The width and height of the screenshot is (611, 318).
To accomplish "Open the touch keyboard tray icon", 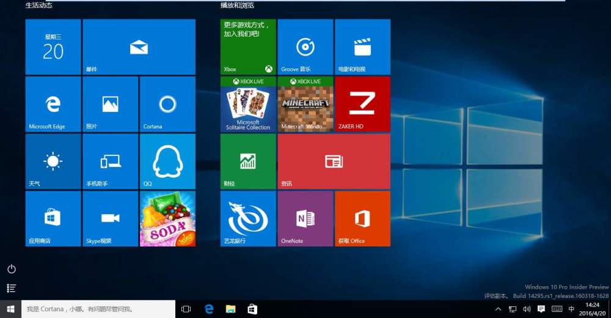I will click(557, 309).
